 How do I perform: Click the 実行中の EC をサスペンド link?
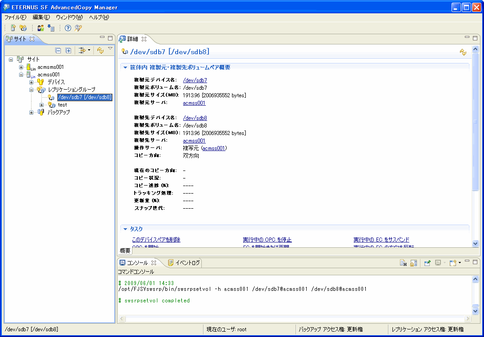381,240
